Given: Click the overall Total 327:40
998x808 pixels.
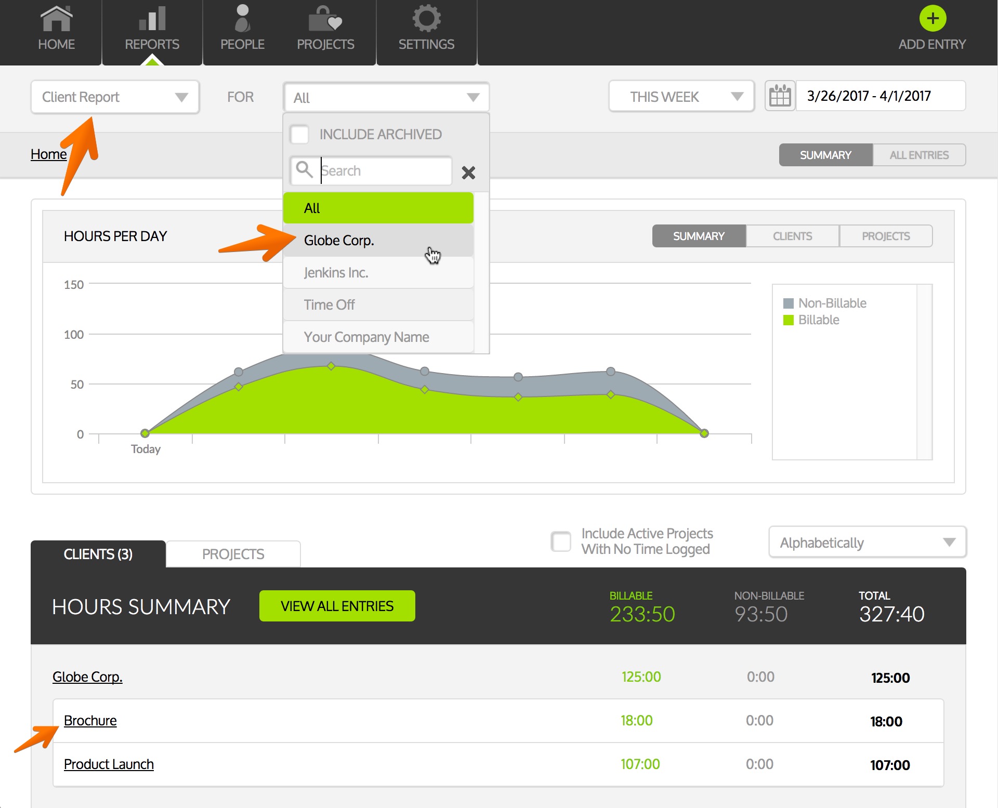Looking at the screenshot, I should 892,614.
